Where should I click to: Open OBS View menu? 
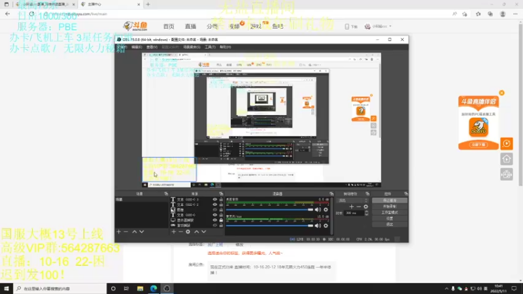(x=152, y=47)
